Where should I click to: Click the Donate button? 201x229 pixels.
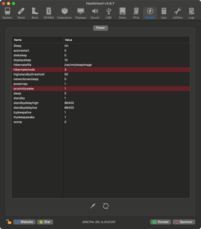pyautogui.click(x=161, y=222)
